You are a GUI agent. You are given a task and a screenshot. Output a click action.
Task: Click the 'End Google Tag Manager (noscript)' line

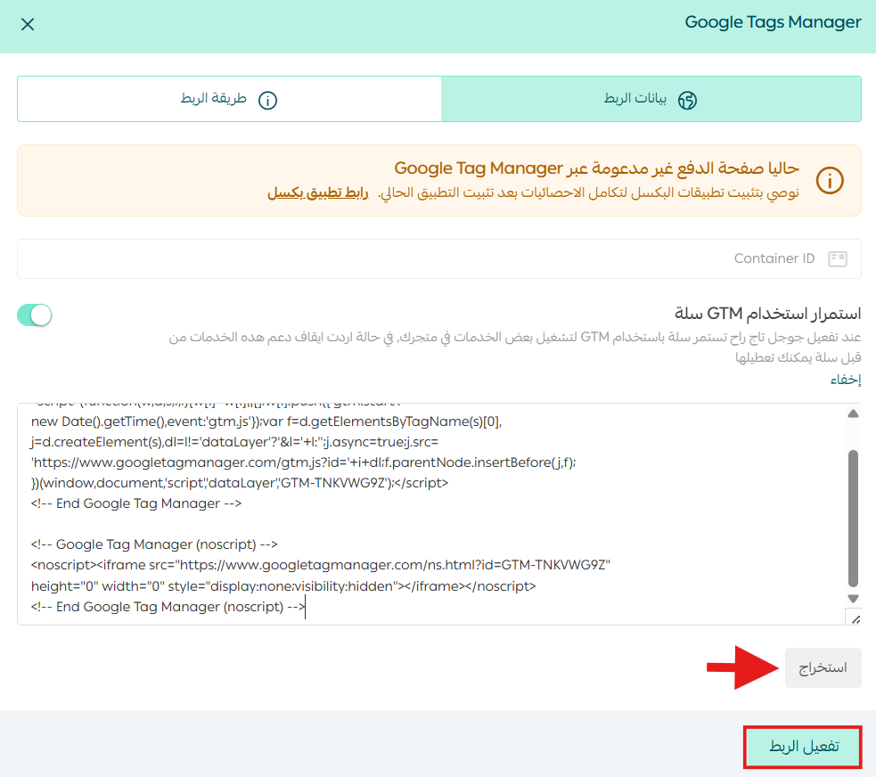168,607
